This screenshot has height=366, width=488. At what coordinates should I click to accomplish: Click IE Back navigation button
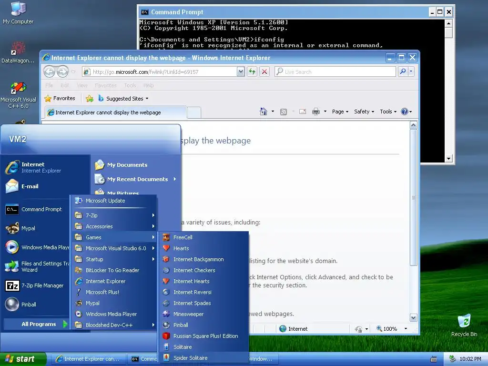tap(49, 71)
